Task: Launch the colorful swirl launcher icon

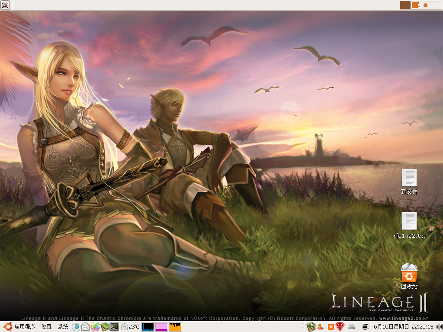Action: click(x=95, y=327)
